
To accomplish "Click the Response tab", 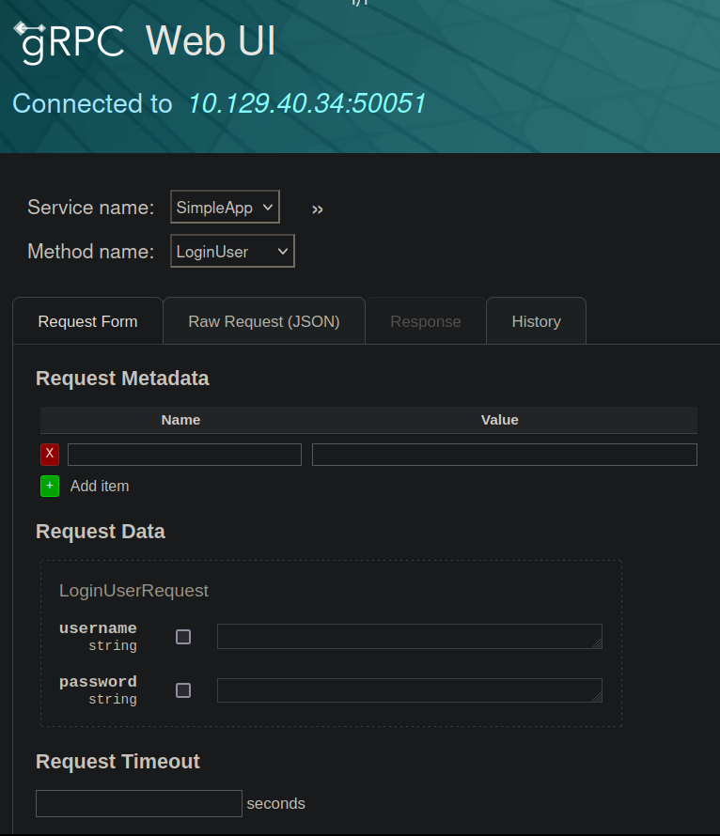I will (426, 321).
